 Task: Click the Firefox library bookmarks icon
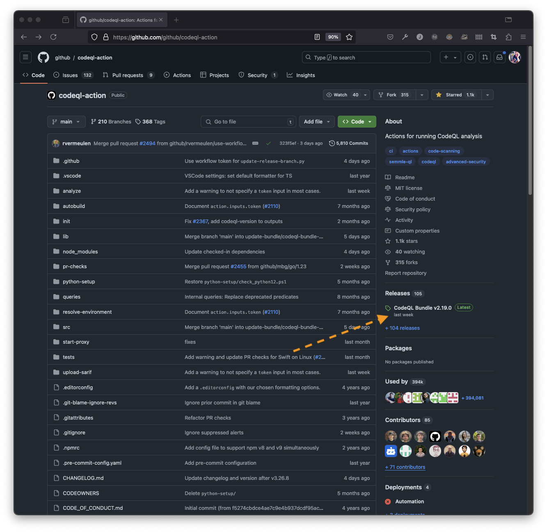click(x=479, y=37)
